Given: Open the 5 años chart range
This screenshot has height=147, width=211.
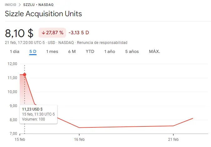Looking at the screenshot, I should point(132,52).
